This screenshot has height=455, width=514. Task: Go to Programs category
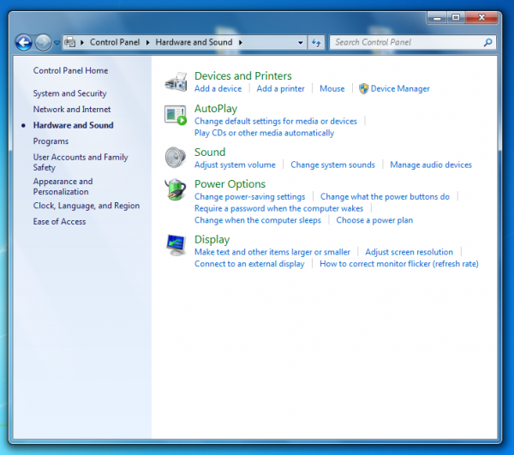51,141
